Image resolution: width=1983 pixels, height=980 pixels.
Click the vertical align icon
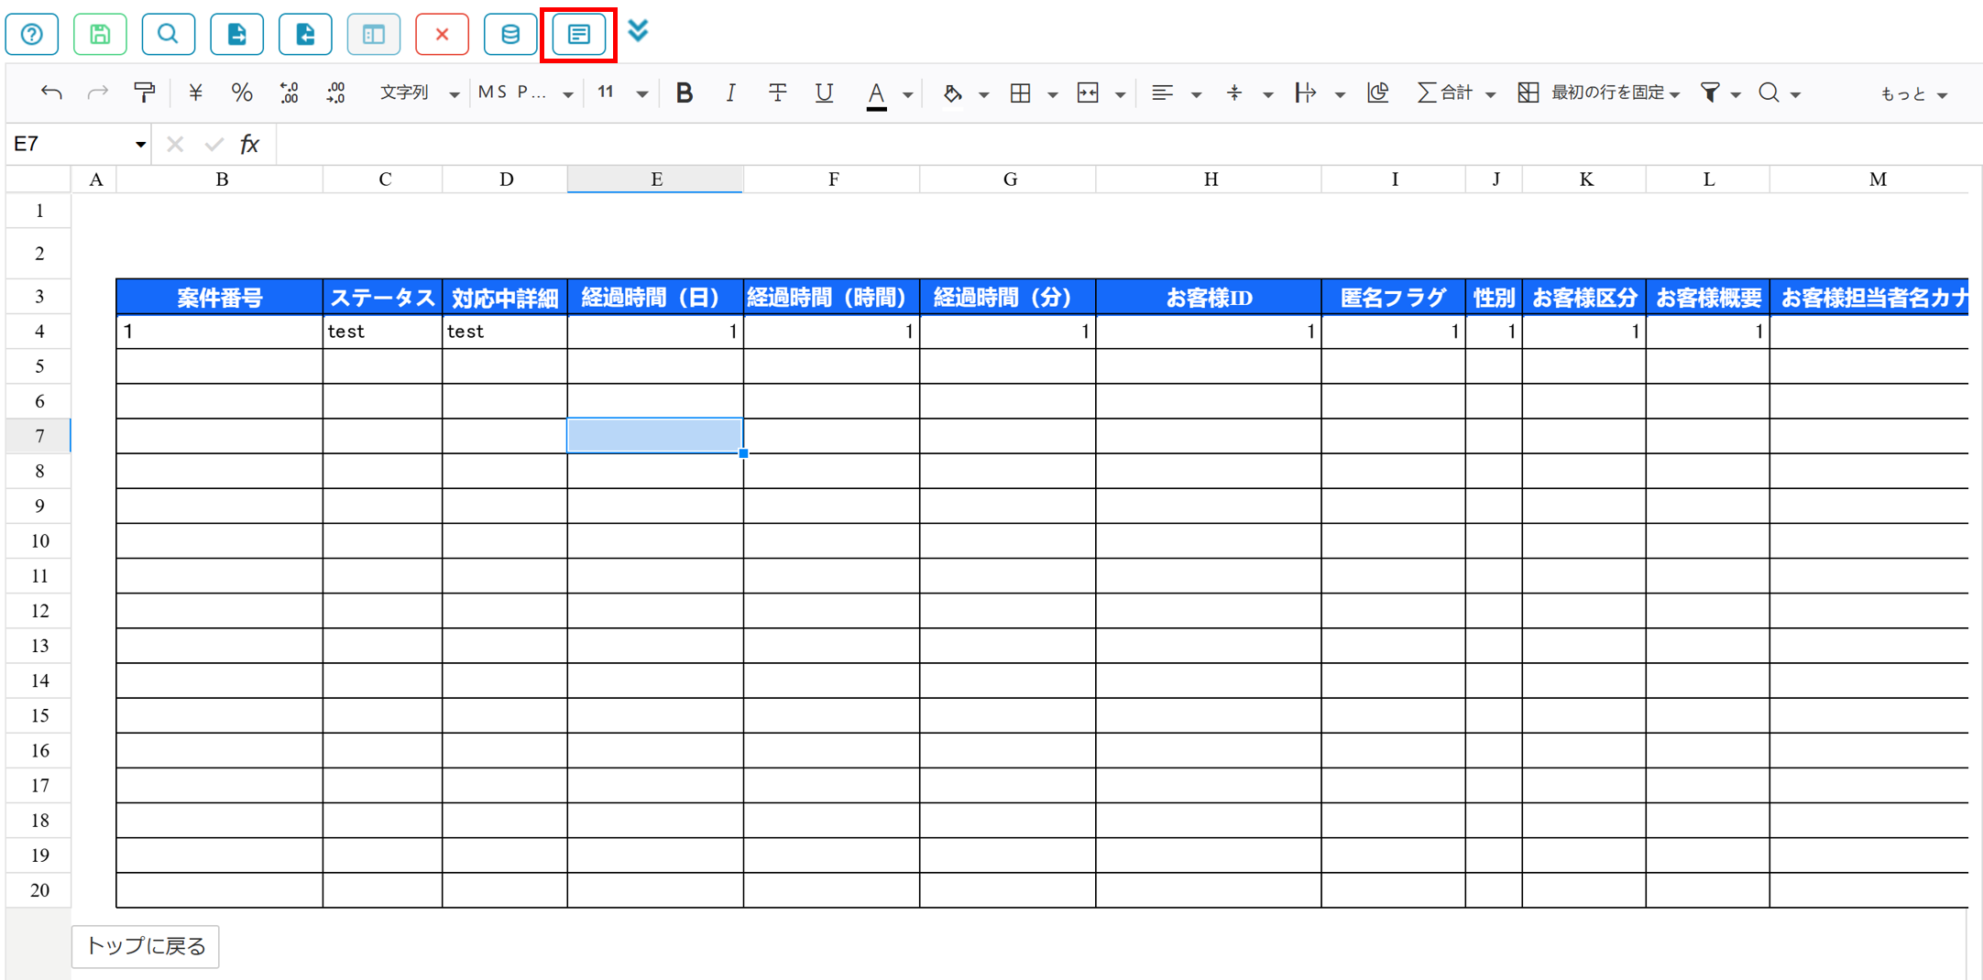(1234, 93)
